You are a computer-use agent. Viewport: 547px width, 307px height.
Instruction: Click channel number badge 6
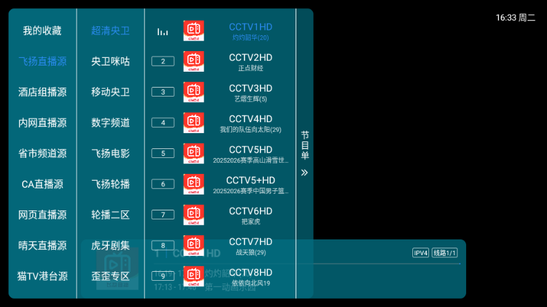click(x=163, y=184)
